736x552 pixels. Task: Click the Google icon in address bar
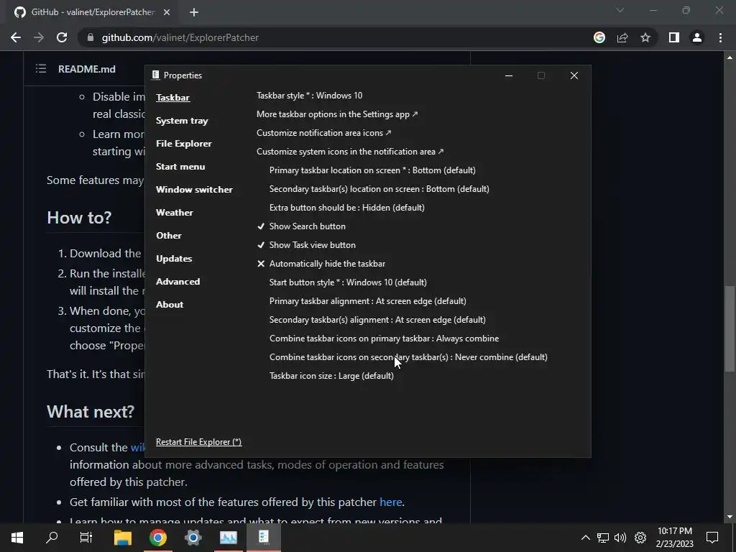(599, 37)
